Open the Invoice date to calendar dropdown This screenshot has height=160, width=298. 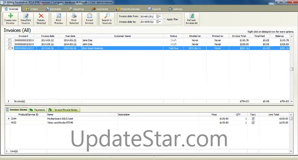[x=159, y=22]
